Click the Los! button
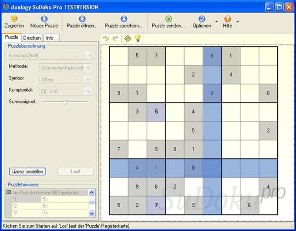Image resolution: width=296 pixels, height=231 pixels. coord(75,171)
